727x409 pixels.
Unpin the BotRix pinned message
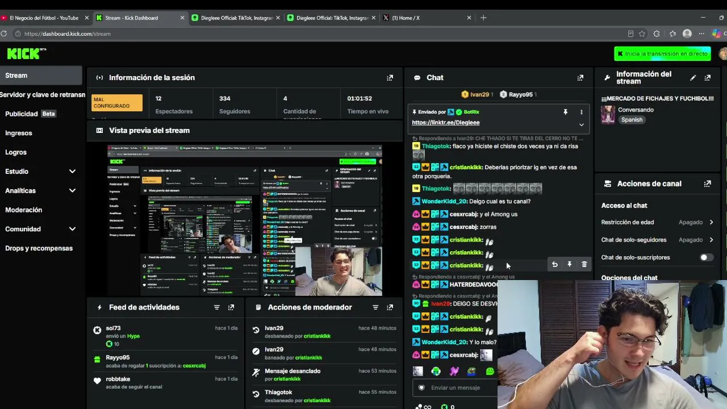pyautogui.click(x=565, y=112)
